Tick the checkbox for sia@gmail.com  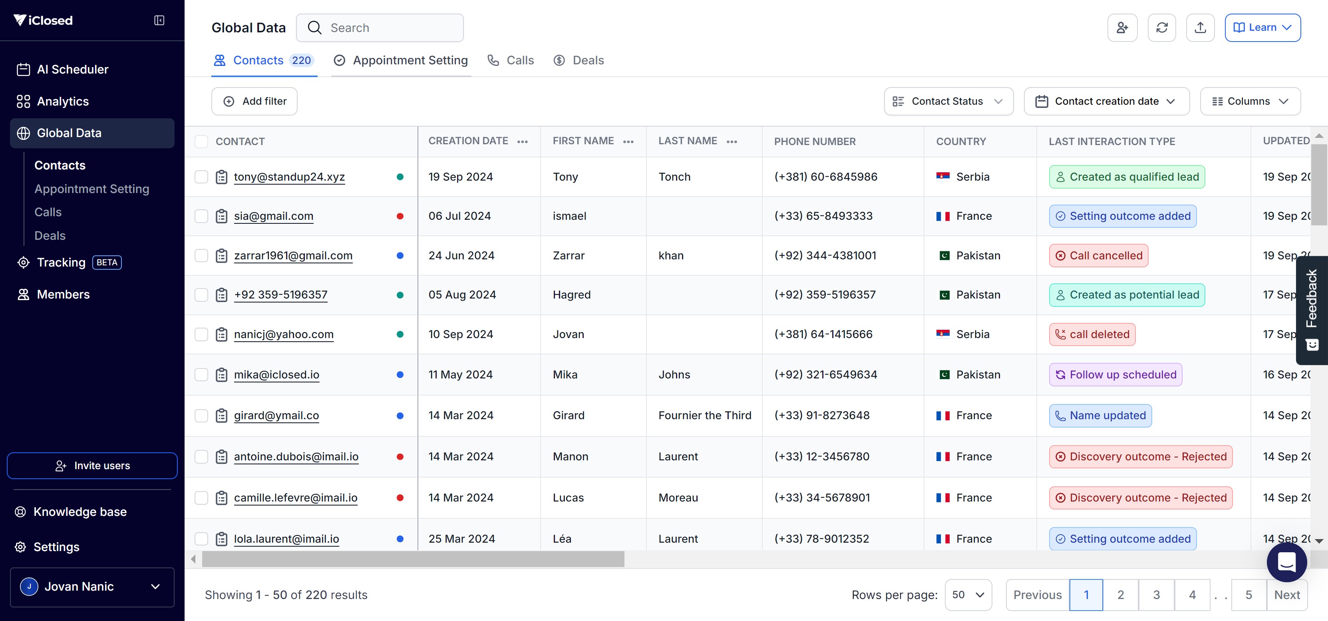[x=201, y=216]
